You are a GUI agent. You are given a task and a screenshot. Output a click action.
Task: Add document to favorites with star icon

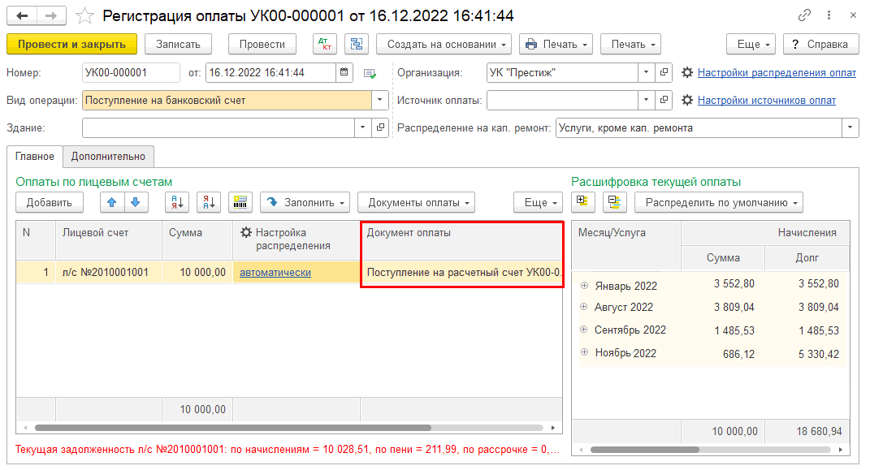coord(84,16)
